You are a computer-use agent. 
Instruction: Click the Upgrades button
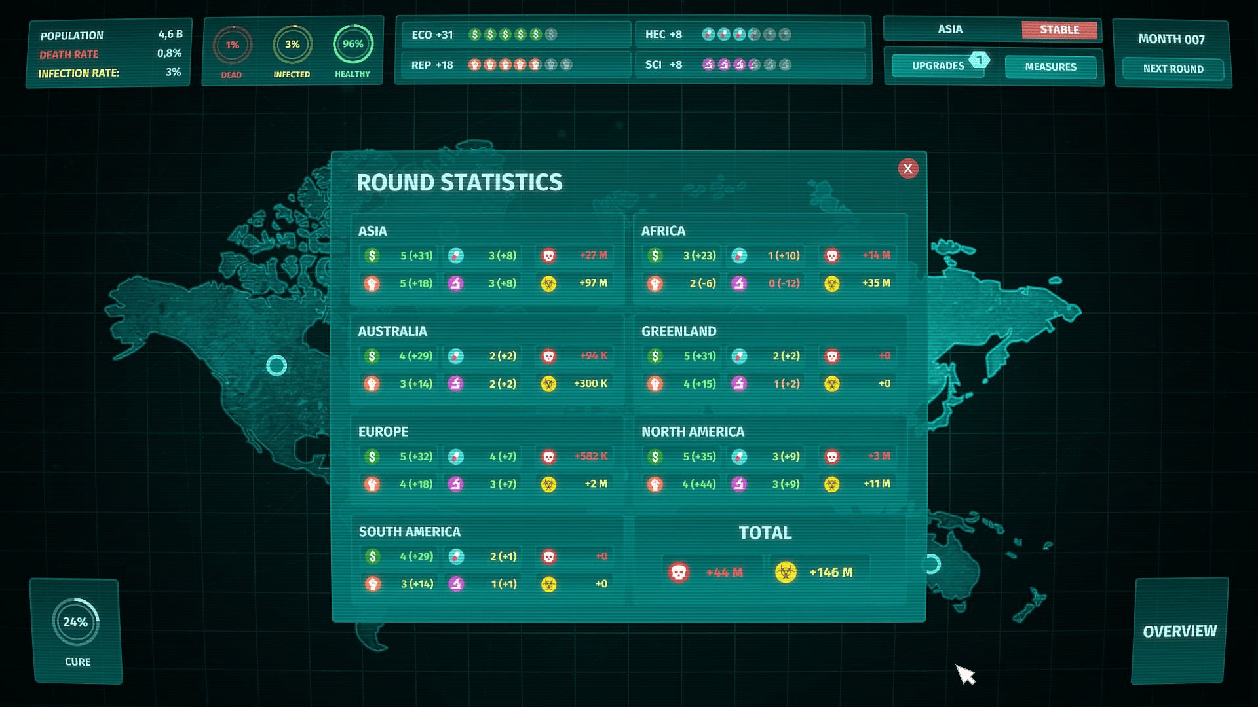(x=938, y=66)
